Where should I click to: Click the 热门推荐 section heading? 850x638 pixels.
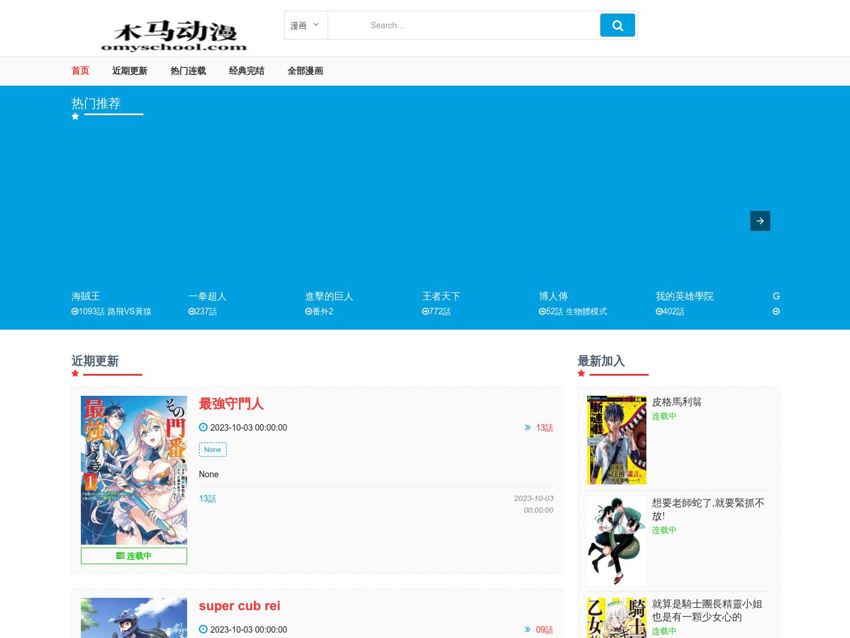click(96, 103)
